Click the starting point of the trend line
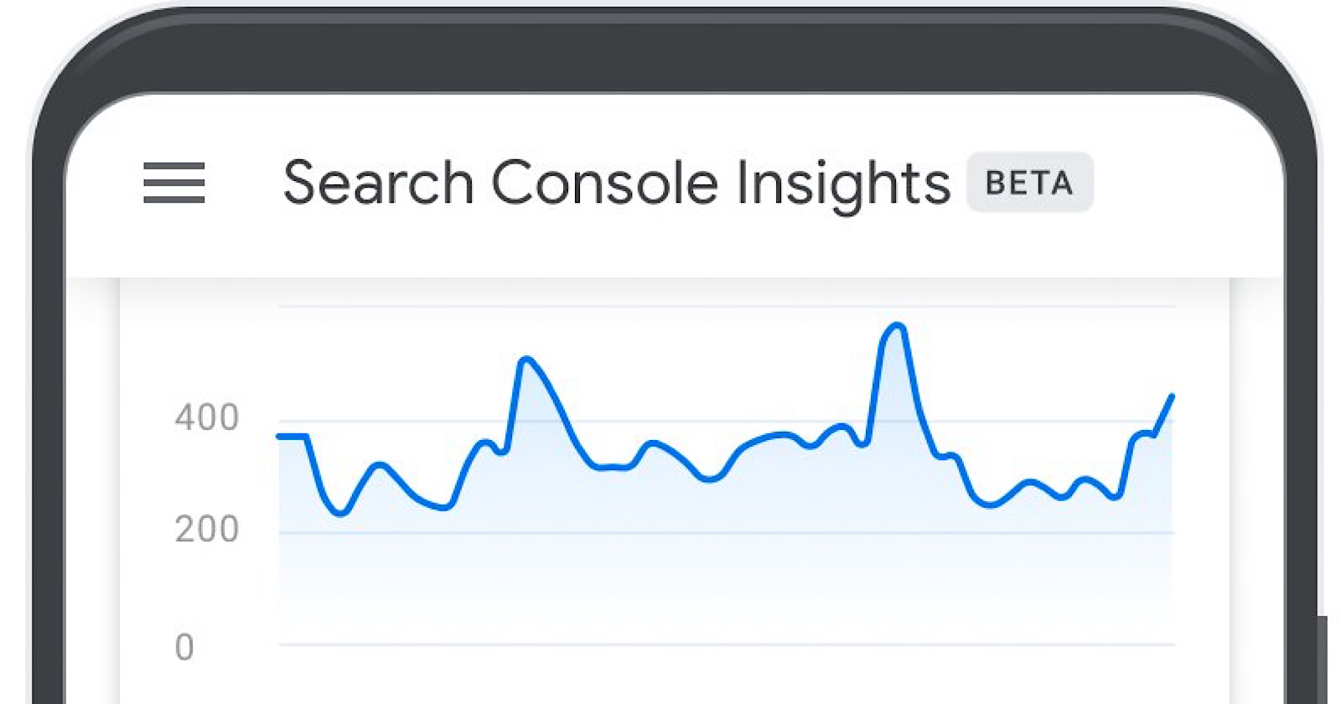Image resolution: width=1341 pixels, height=704 pixels. (x=278, y=437)
